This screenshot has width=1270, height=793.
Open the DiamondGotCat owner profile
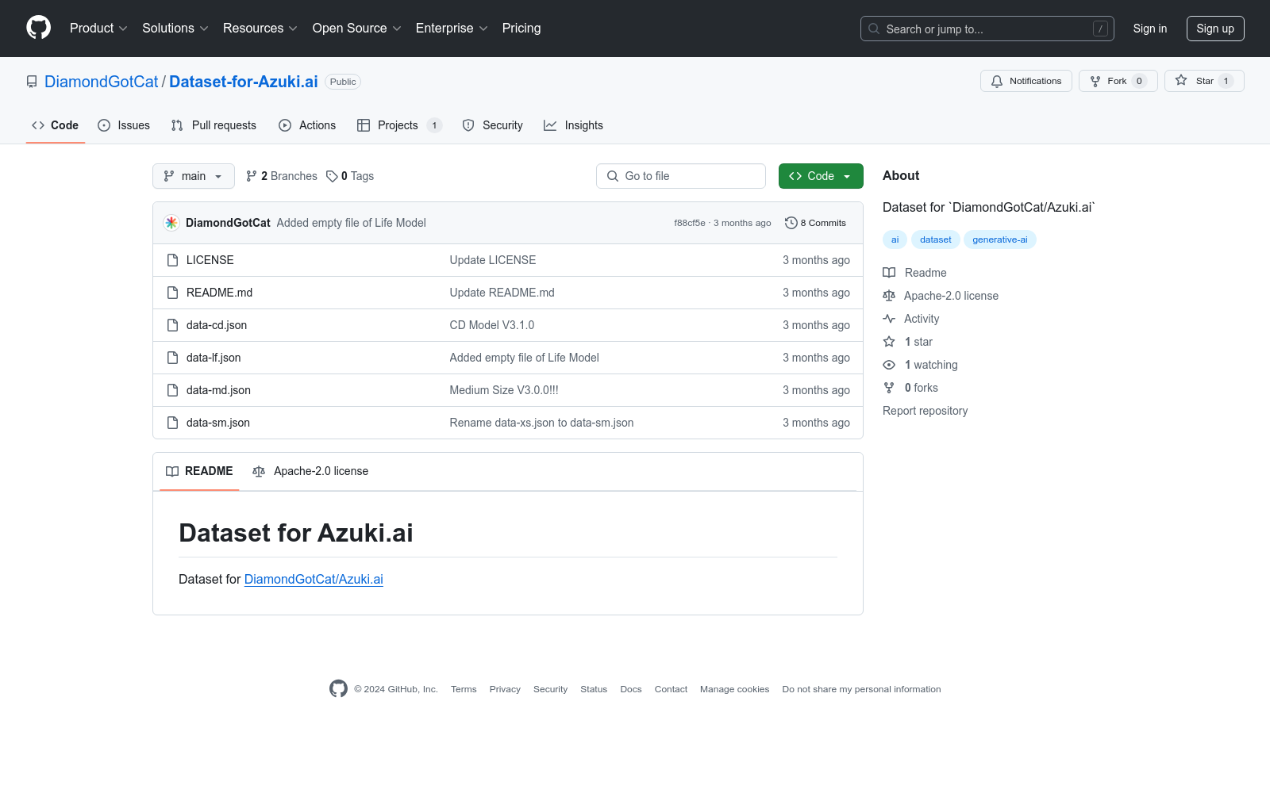(x=102, y=82)
